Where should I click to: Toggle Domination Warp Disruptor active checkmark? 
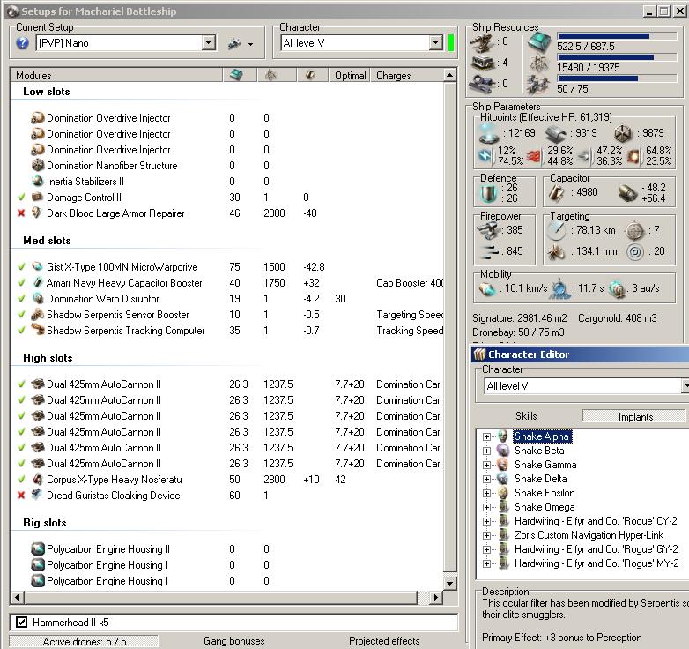(21, 299)
